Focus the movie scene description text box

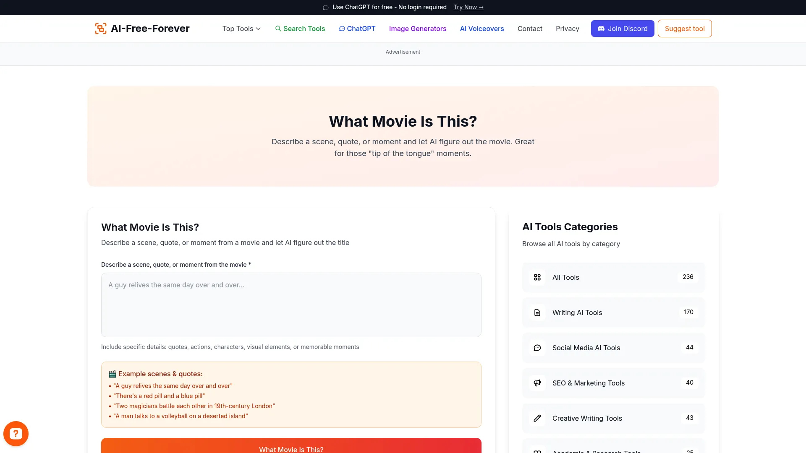pos(291,305)
